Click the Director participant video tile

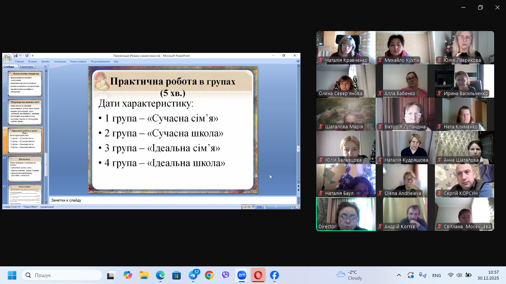pyautogui.click(x=346, y=214)
